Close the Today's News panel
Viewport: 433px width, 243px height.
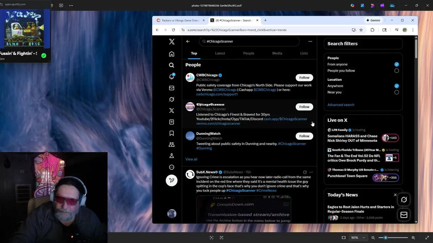point(395,195)
